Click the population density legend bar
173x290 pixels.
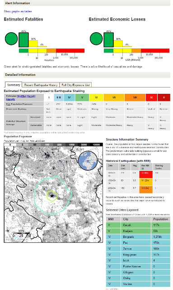point(53,145)
